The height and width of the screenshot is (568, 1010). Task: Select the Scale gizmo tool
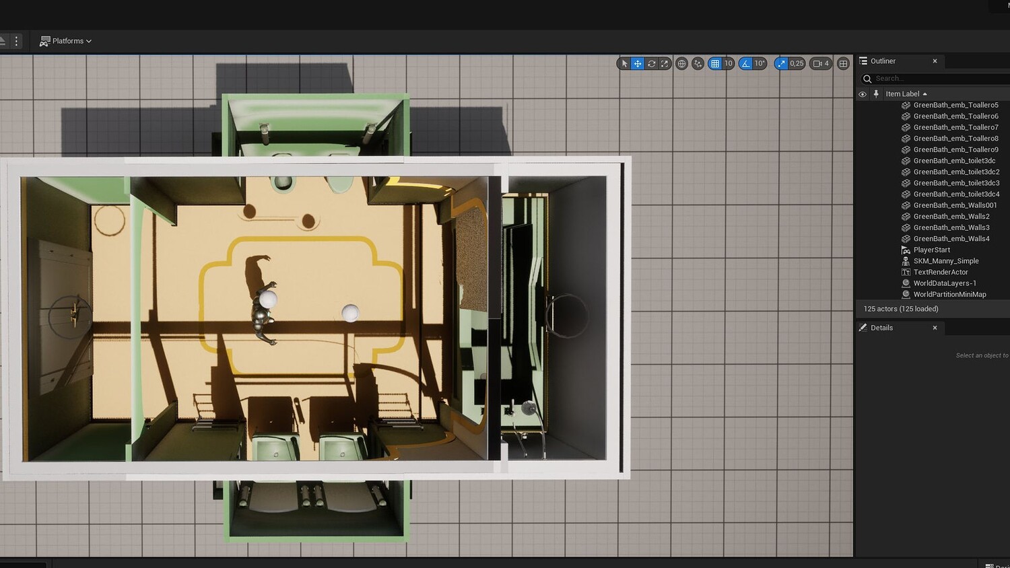(665, 63)
